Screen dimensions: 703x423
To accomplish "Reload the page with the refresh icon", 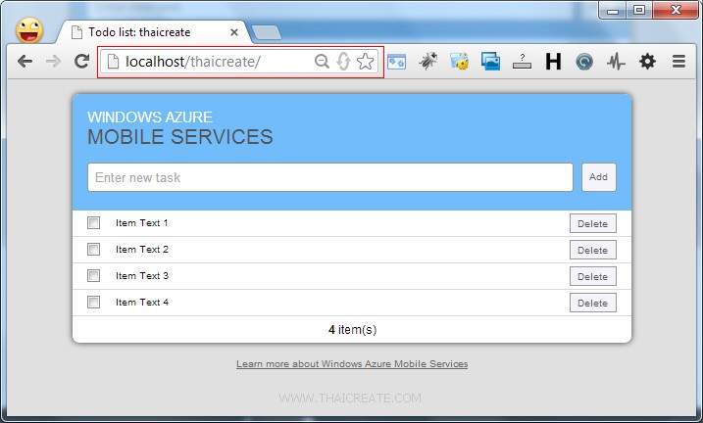I will coord(81,61).
